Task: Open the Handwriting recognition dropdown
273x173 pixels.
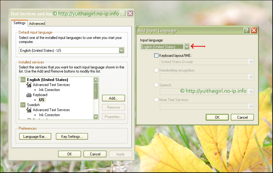Action: point(251,77)
